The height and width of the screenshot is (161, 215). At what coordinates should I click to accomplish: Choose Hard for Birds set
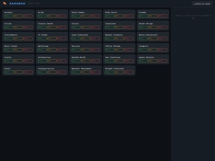point(62,16)
